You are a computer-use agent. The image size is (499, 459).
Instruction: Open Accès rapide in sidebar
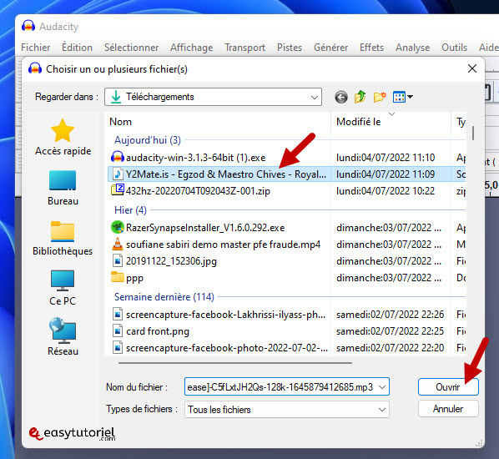[63, 137]
